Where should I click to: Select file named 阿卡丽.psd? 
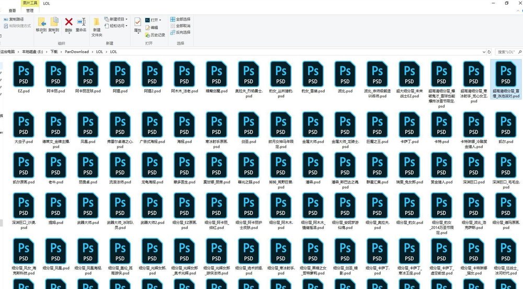tap(56, 91)
